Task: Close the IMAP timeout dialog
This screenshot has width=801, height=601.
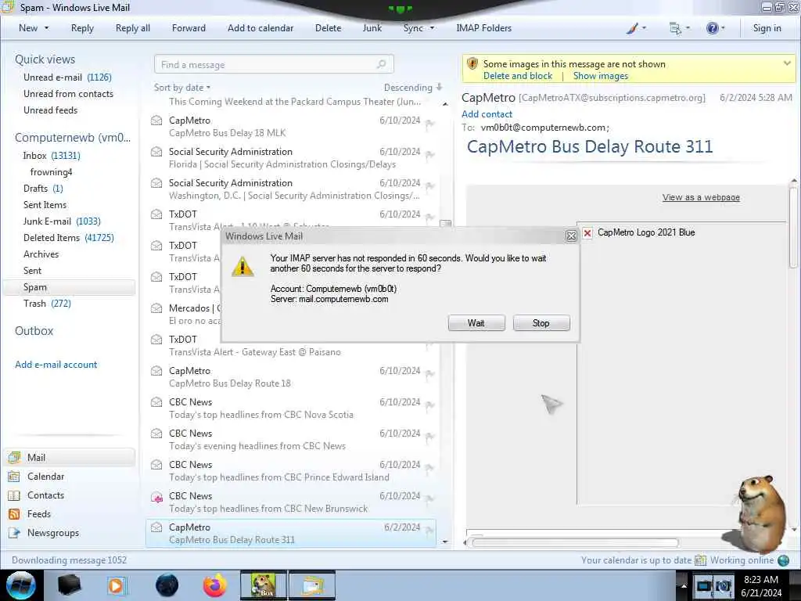Action: 571,236
